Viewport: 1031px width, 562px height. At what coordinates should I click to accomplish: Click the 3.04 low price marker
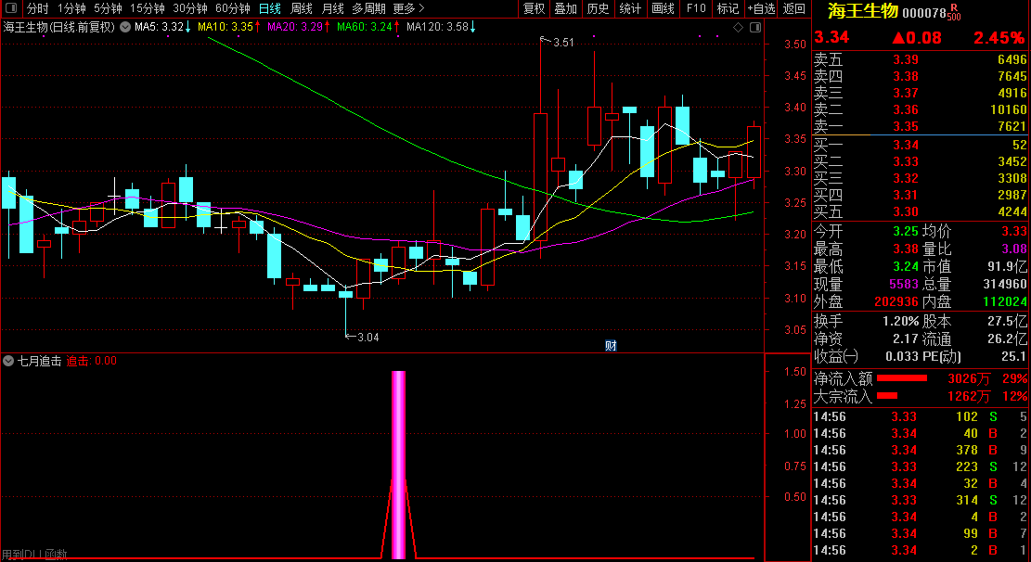pyautogui.click(x=367, y=337)
